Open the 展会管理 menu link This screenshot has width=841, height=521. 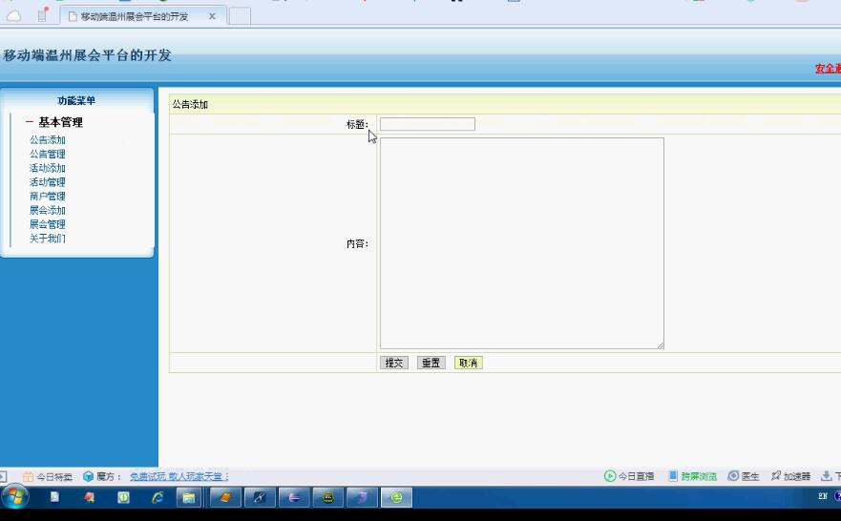(47, 224)
